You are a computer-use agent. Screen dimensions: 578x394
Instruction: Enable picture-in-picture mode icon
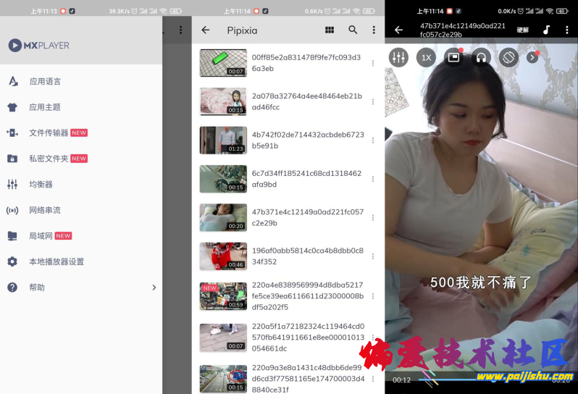click(x=453, y=57)
